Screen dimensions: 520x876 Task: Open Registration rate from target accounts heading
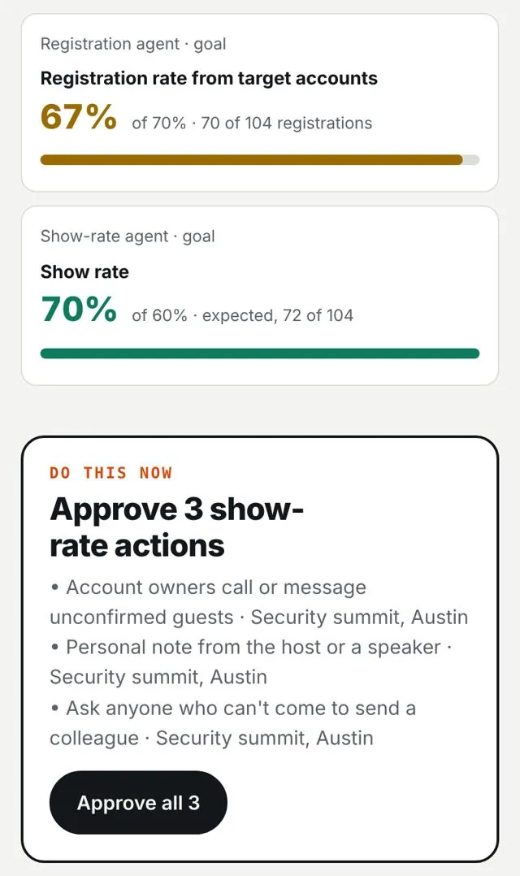(209, 78)
